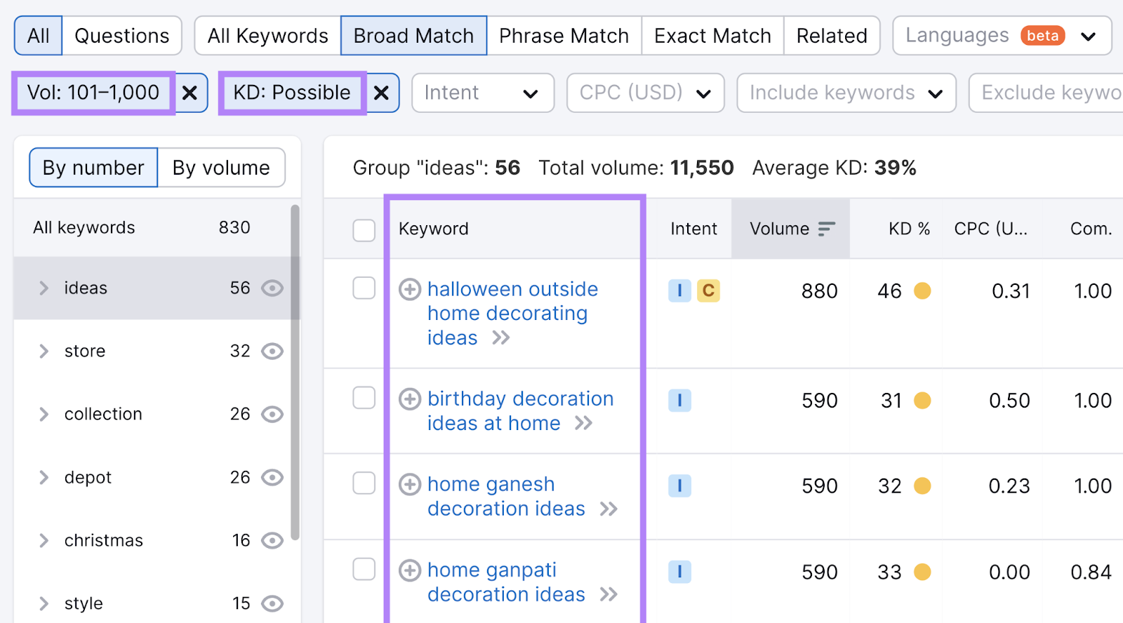Click Commercial intent badge for halloween row

click(708, 290)
